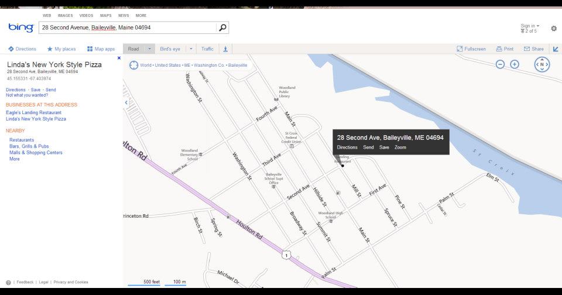Open the IMAGES tab

[x=65, y=15]
